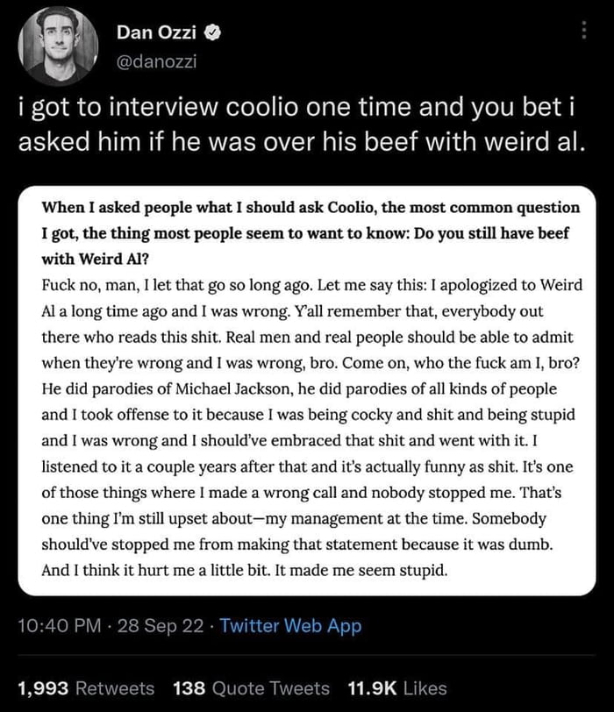Show the 138 Quote Tweets
Screen dimensions: 614x712
click(251, 688)
